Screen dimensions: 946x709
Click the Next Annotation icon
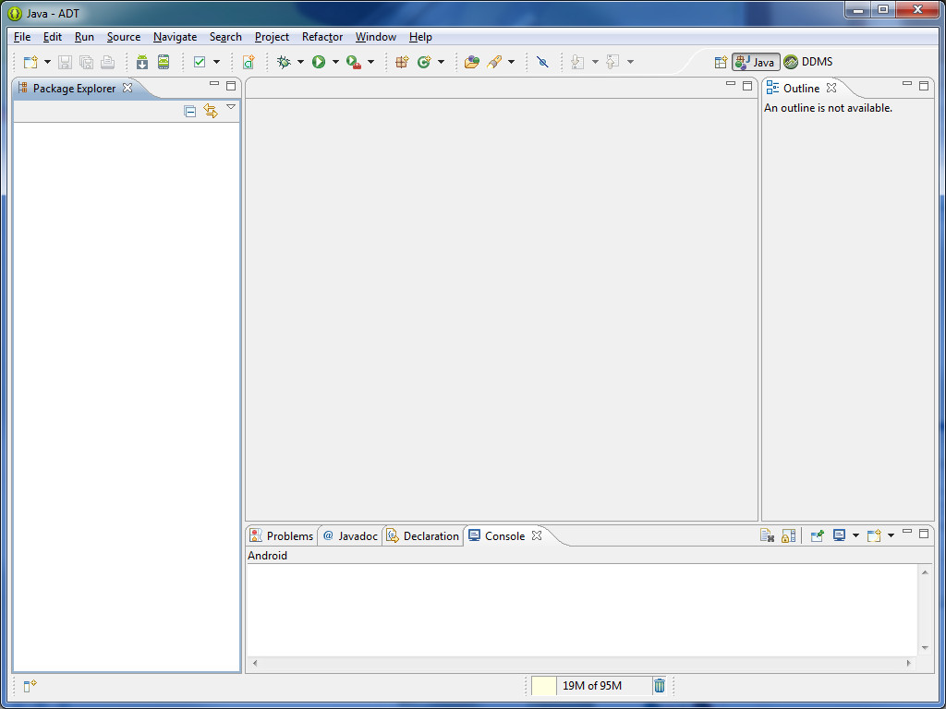[x=577, y=62]
